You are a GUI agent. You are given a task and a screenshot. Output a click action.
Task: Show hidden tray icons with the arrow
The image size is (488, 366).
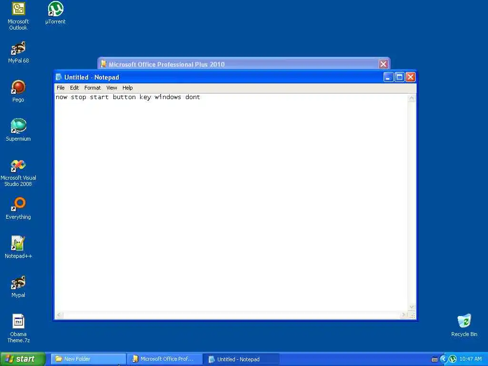(444, 359)
